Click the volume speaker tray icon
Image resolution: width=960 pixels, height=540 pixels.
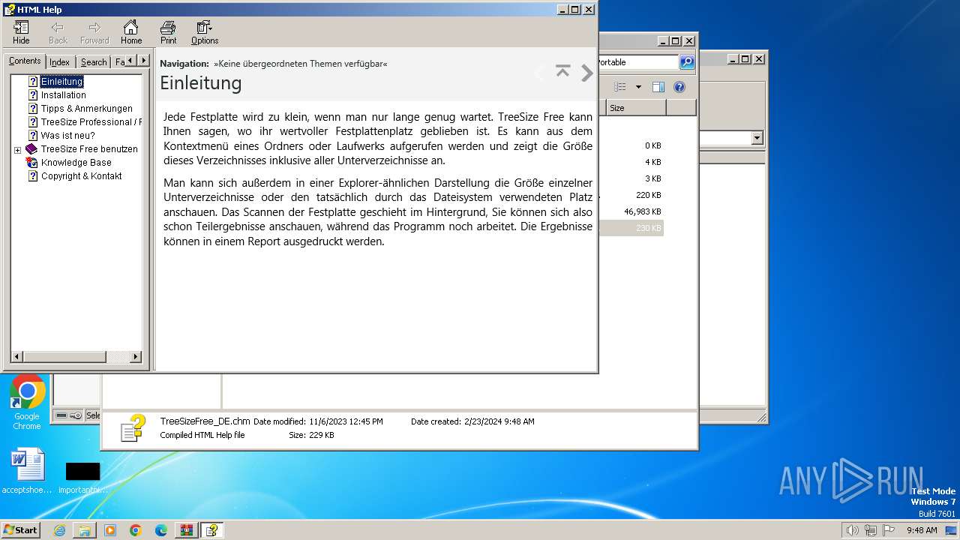coord(853,530)
